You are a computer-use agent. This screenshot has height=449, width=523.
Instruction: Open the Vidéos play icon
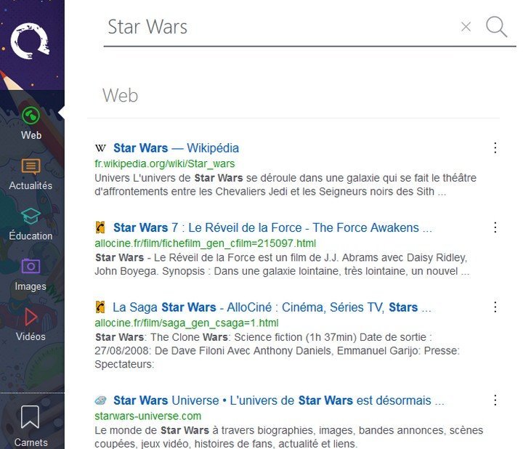point(31,317)
